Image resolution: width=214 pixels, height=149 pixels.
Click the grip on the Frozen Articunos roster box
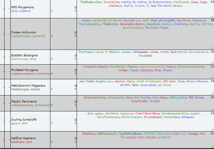212,48
